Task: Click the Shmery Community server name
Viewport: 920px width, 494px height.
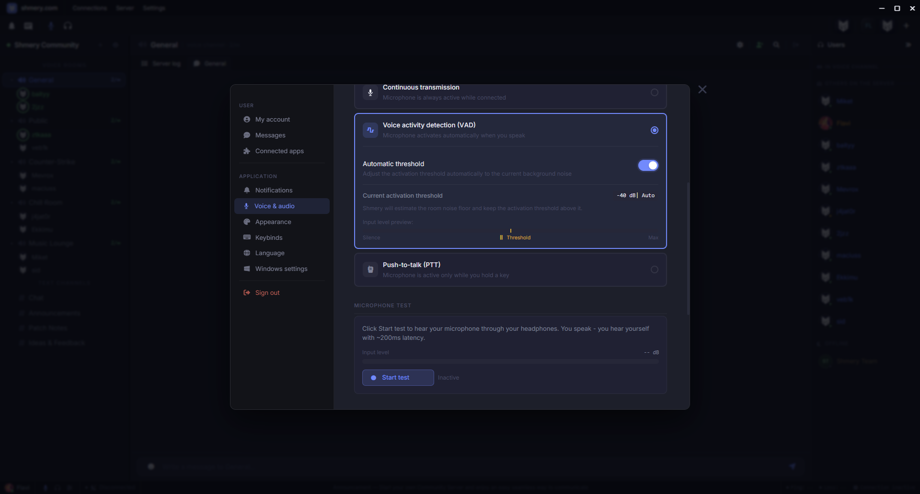Action: point(46,45)
